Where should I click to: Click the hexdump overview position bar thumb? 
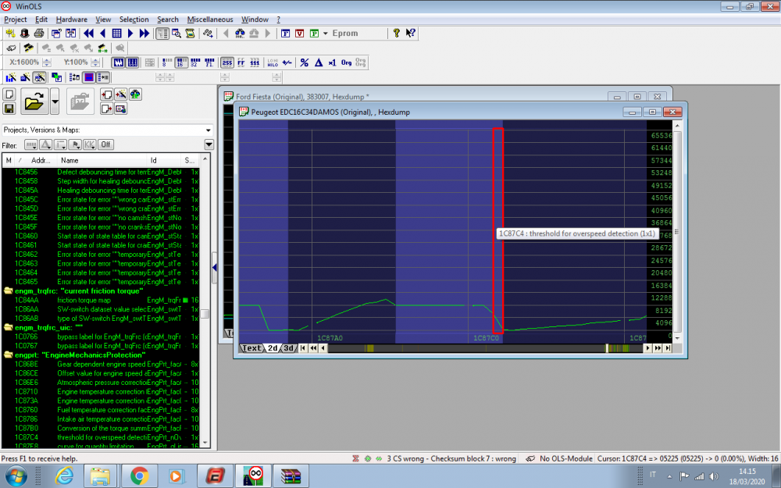tap(607, 348)
